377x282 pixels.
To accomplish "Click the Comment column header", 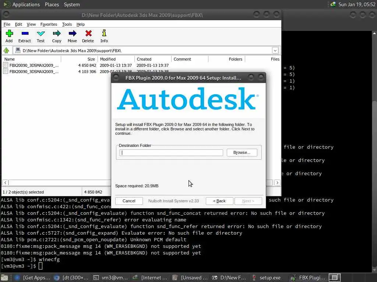I will pos(190,59).
